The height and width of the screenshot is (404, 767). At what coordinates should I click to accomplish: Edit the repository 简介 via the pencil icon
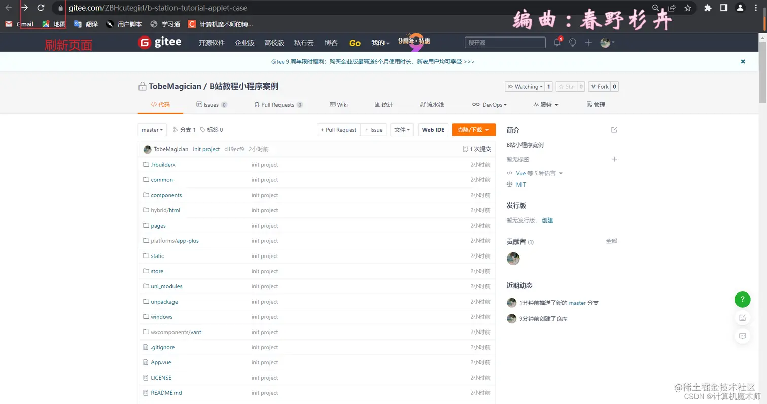tap(614, 130)
